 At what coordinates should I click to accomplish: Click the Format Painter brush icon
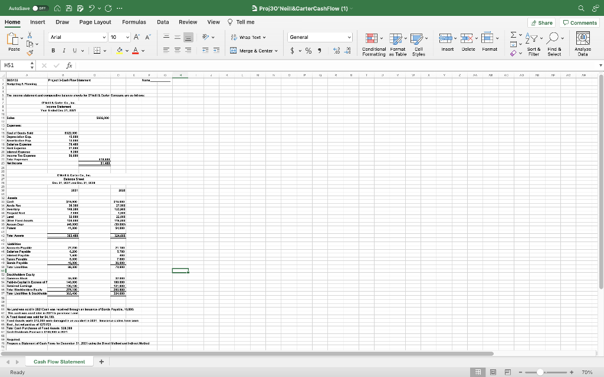29,52
